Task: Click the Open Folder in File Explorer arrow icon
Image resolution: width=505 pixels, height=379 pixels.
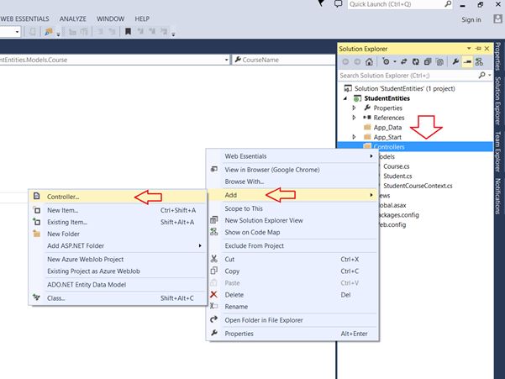Action: 214,319
